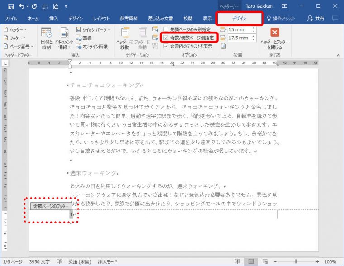Open print preview icon in quick access

pyautogui.click(x=56, y=7)
